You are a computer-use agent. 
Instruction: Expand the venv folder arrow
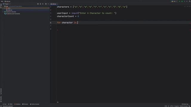click(x=5, y=8)
